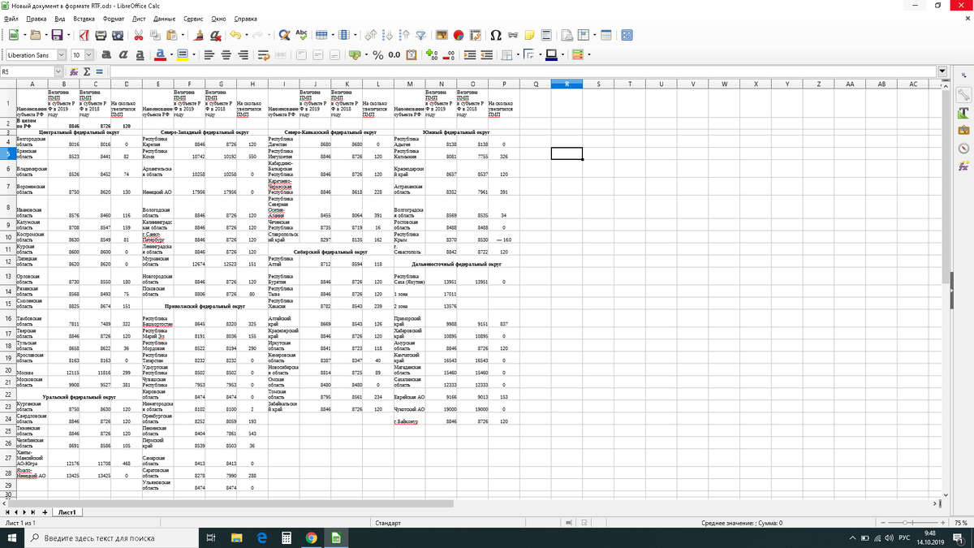The height and width of the screenshot is (548, 974).
Task: Click the Increase Indent icon
Action: [x=469, y=55]
